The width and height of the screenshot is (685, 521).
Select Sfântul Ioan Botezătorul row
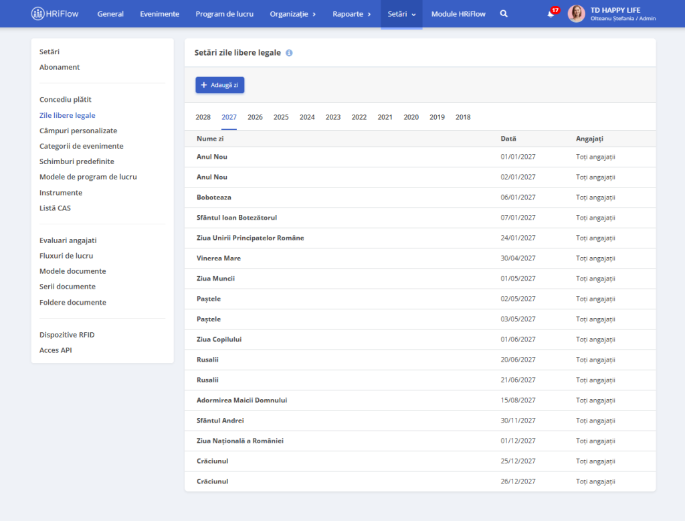point(420,218)
